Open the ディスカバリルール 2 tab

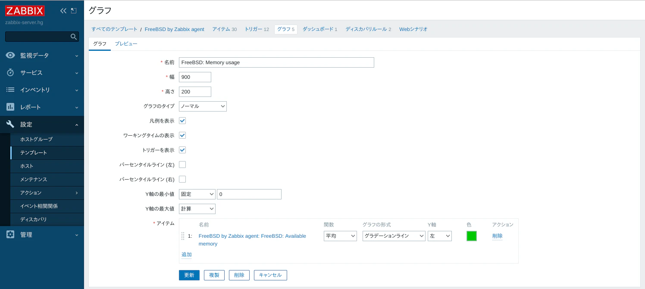click(x=368, y=29)
